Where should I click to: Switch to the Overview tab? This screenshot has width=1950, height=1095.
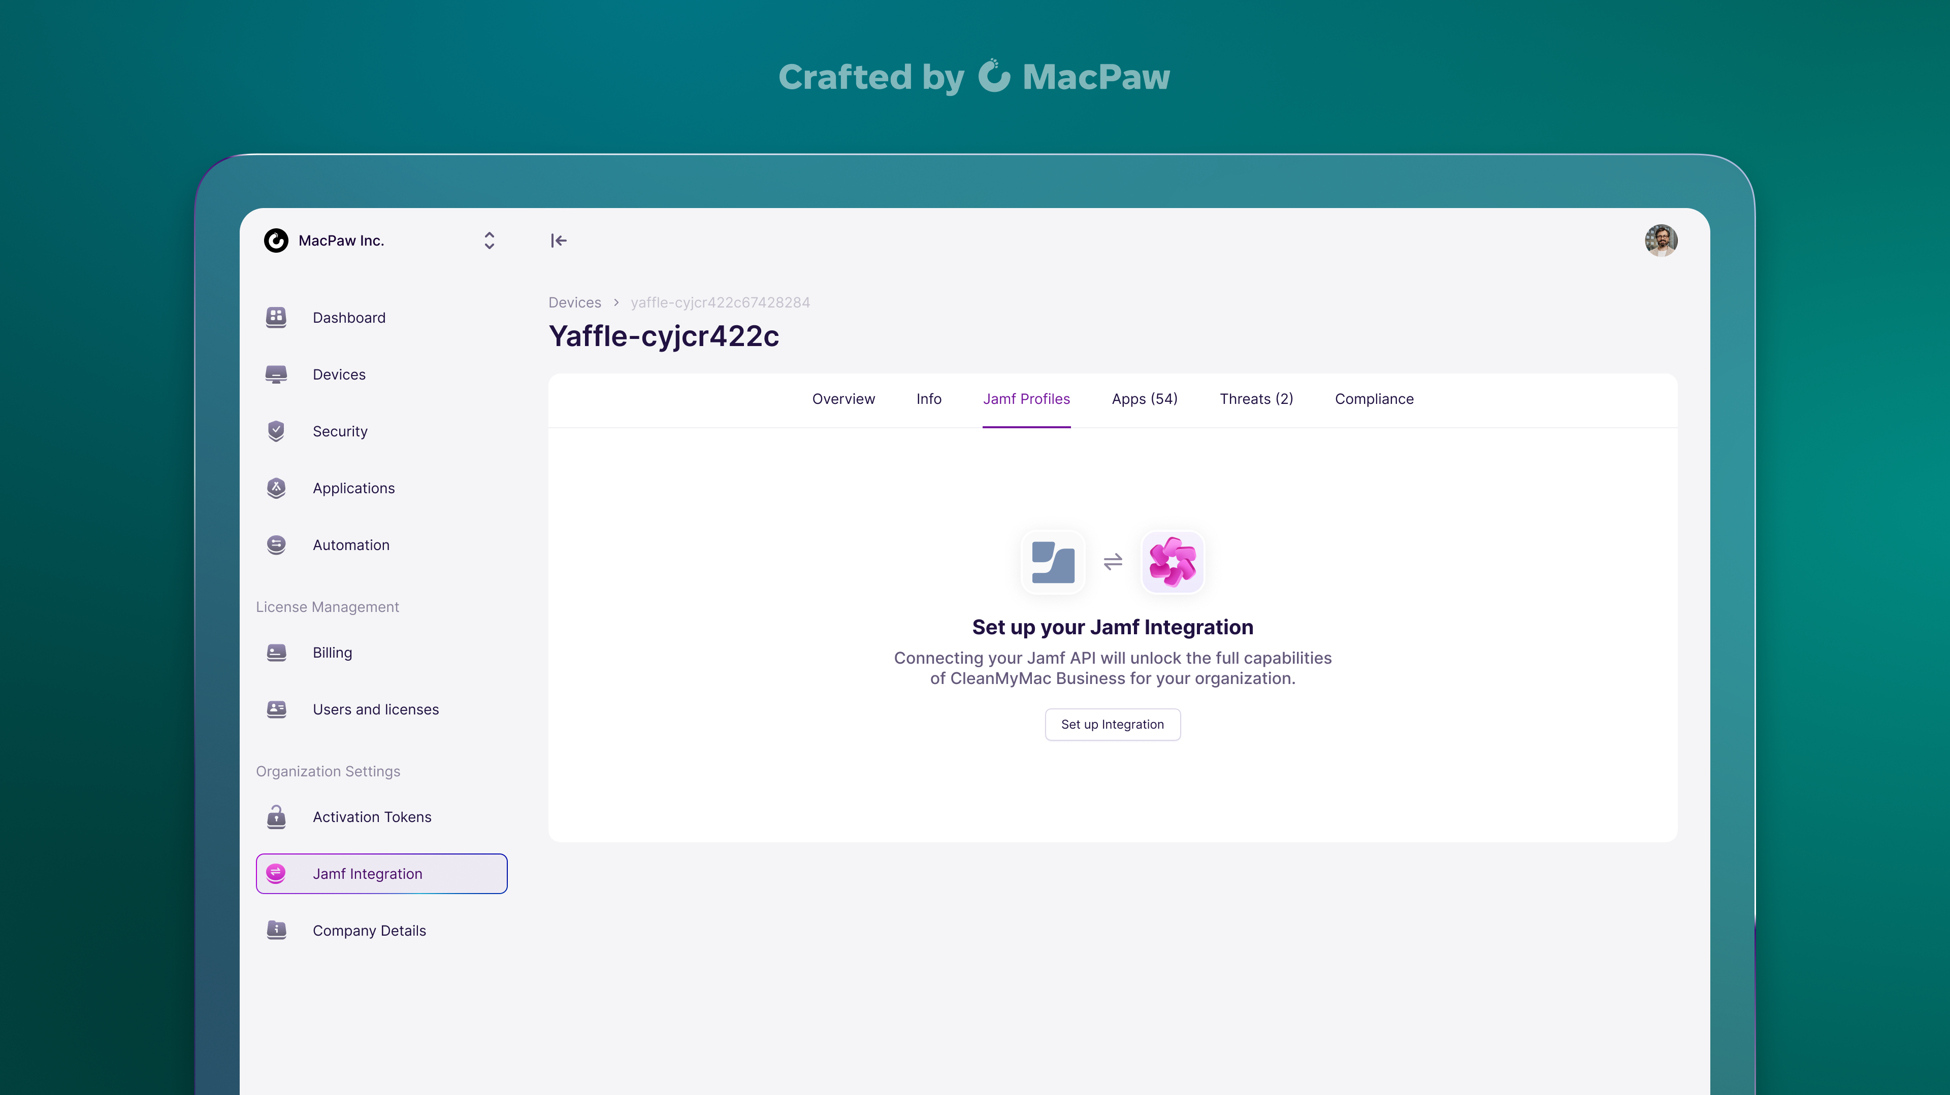coord(843,399)
